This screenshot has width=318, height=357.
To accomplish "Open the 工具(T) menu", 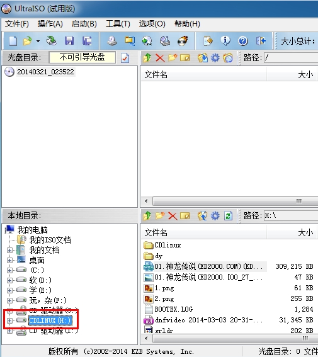I will [118, 24].
